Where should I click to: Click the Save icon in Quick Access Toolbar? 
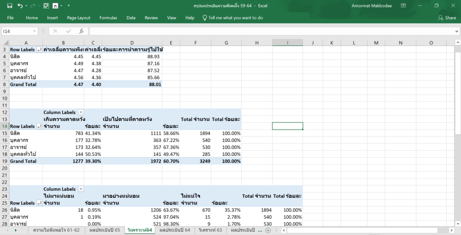pyautogui.click(x=9, y=6)
